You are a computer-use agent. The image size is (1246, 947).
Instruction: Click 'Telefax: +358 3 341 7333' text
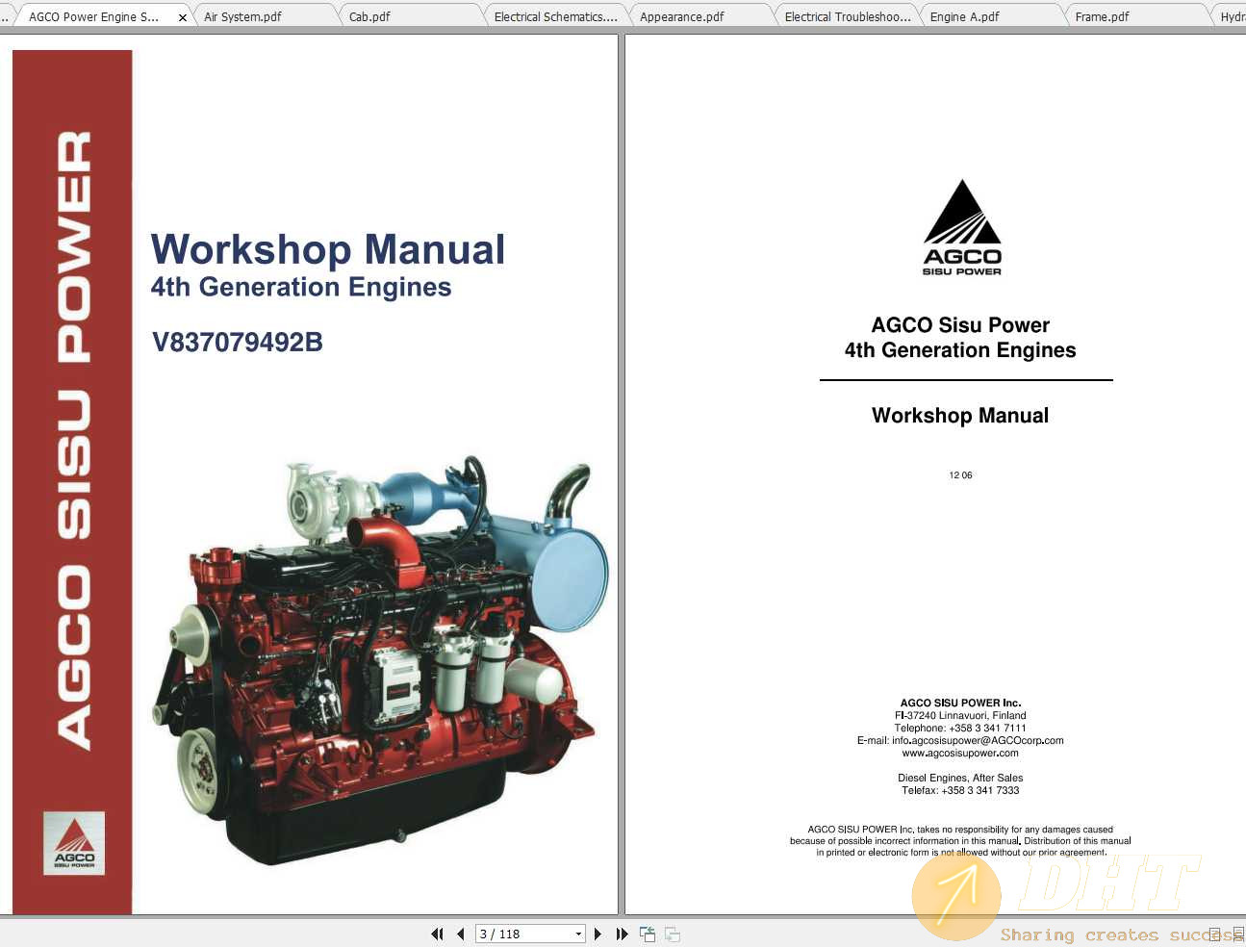(960, 790)
